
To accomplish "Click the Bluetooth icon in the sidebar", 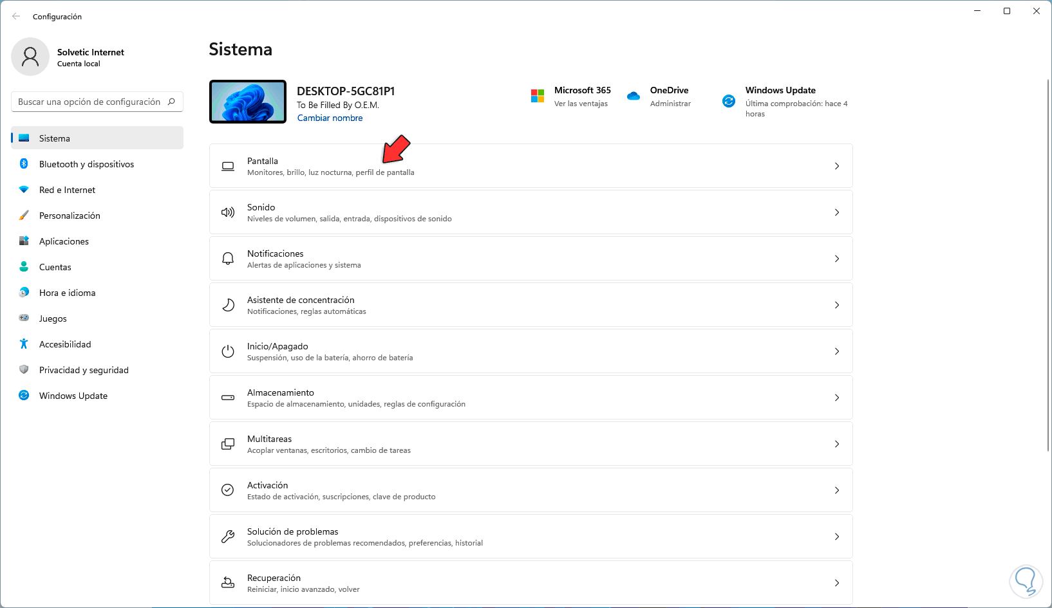I will [24, 164].
